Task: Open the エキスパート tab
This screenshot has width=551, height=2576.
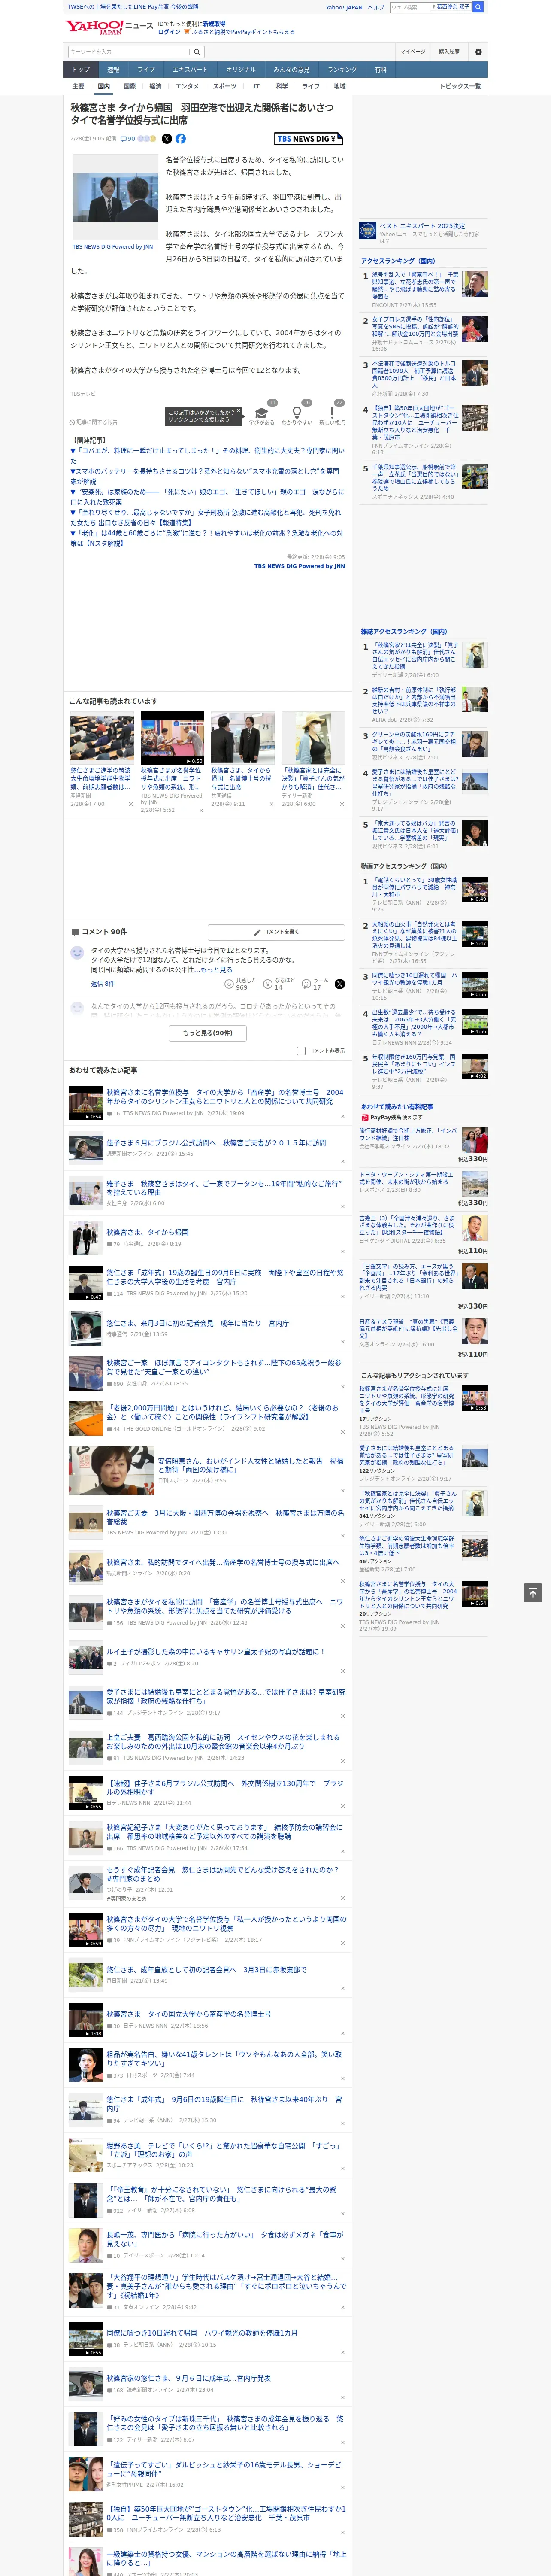Action: coord(190,70)
